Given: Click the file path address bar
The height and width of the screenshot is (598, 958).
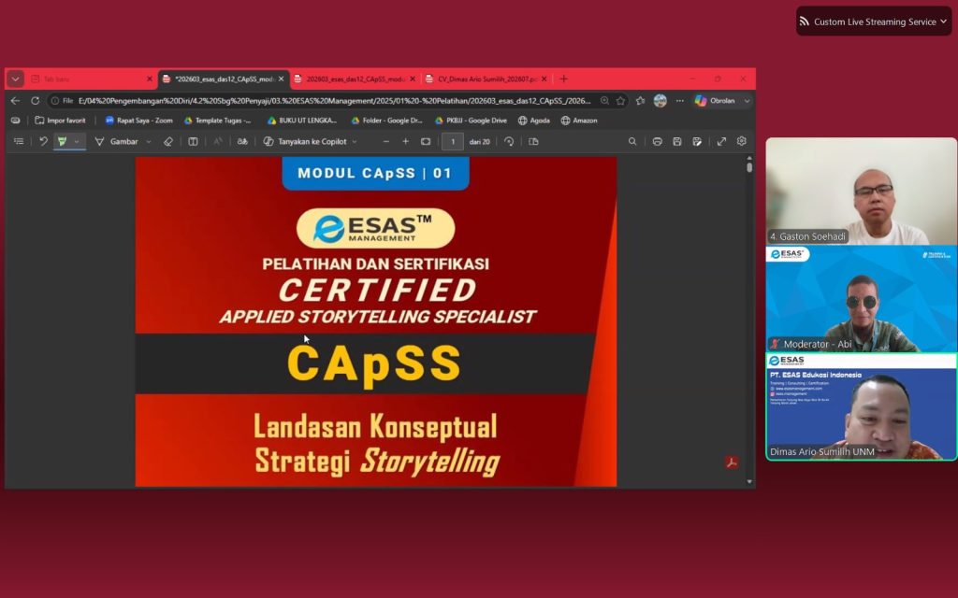Looking at the screenshot, I should tap(335, 101).
